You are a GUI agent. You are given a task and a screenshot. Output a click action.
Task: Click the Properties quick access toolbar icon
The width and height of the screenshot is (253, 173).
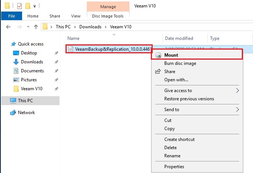point(19,6)
